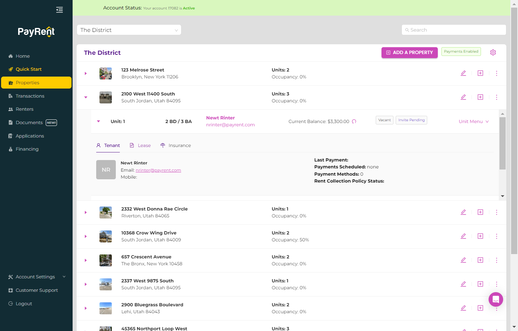Screen dimensions: 518x331
Task: Open more options for 657 Crescent Avenue
Action: pyautogui.click(x=497, y=260)
